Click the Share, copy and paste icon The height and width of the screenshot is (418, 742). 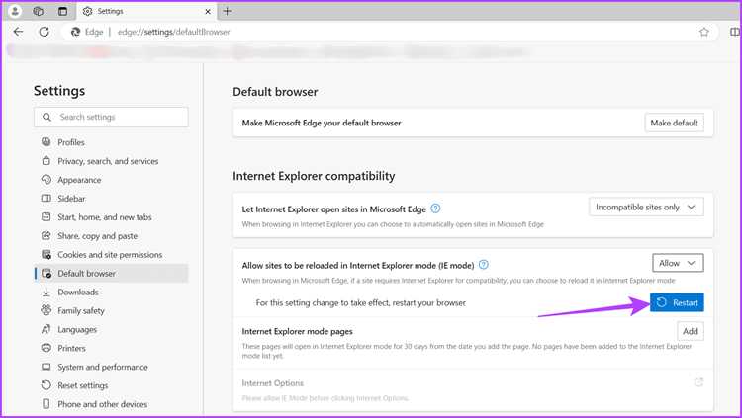[46, 235]
